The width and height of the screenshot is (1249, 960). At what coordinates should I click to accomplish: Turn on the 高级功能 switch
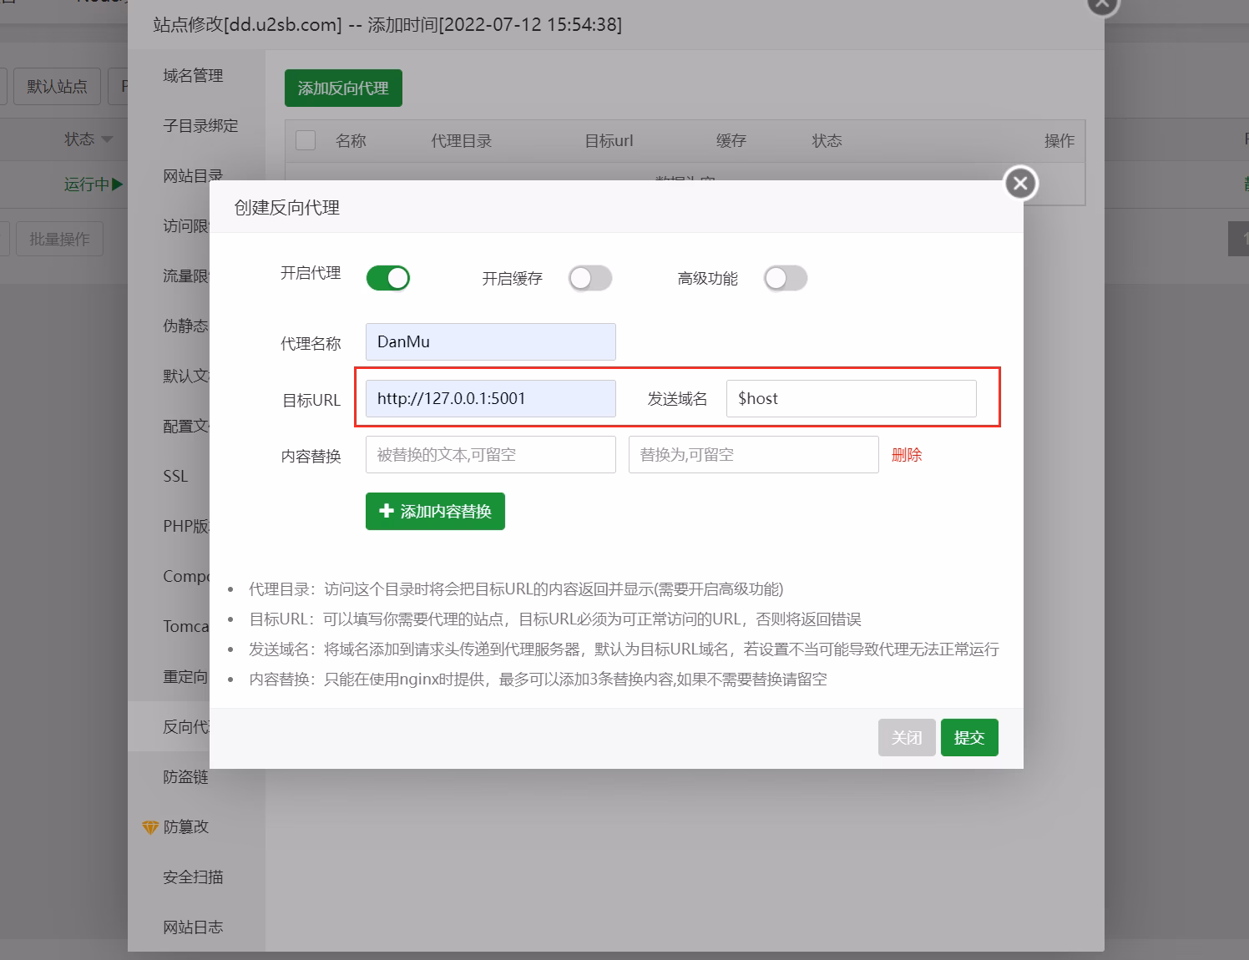tap(786, 278)
